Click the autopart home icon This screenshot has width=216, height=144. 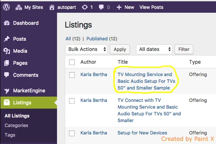pos(52,7)
